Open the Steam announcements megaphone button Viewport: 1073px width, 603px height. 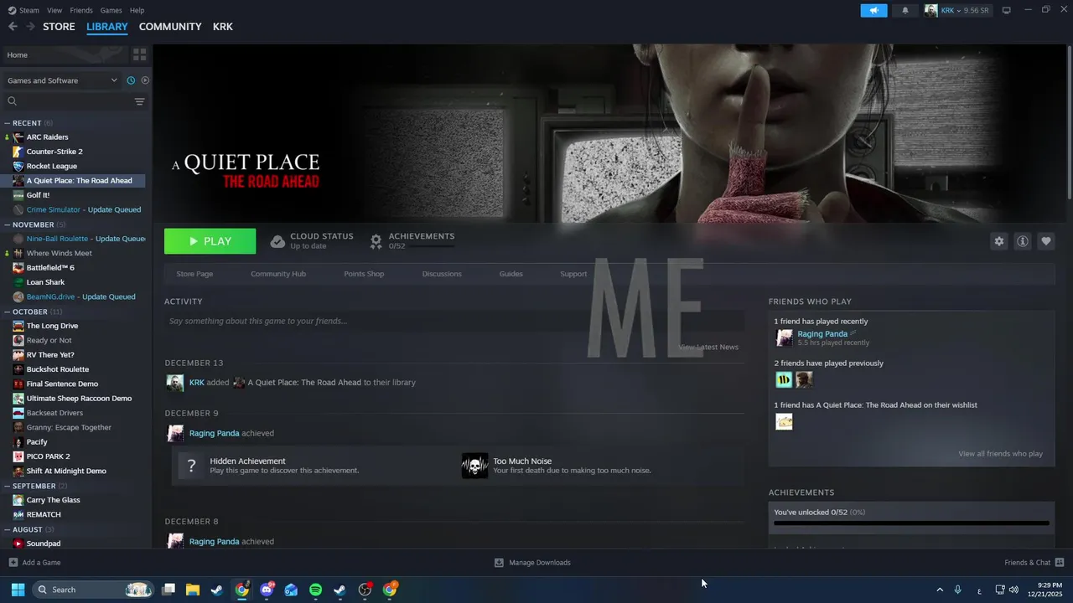(x=873, y=10)
